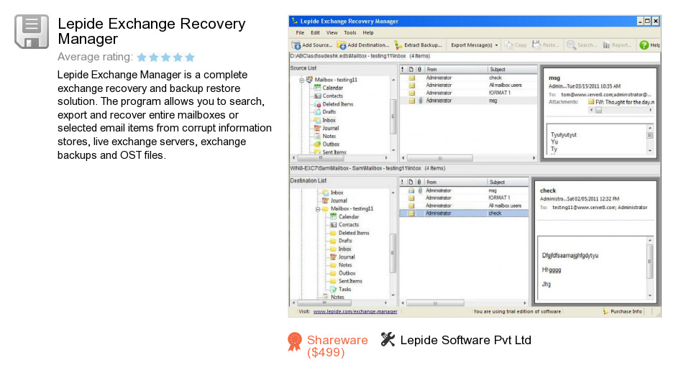This screenshot has height=378, width=676.
Task: Click the Shareware ribbon badge icon
Action: coord(295,342)
